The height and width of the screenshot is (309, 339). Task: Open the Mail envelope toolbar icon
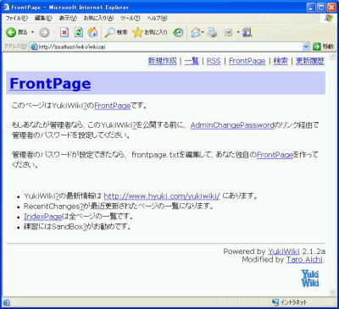(x=196, y=33)
